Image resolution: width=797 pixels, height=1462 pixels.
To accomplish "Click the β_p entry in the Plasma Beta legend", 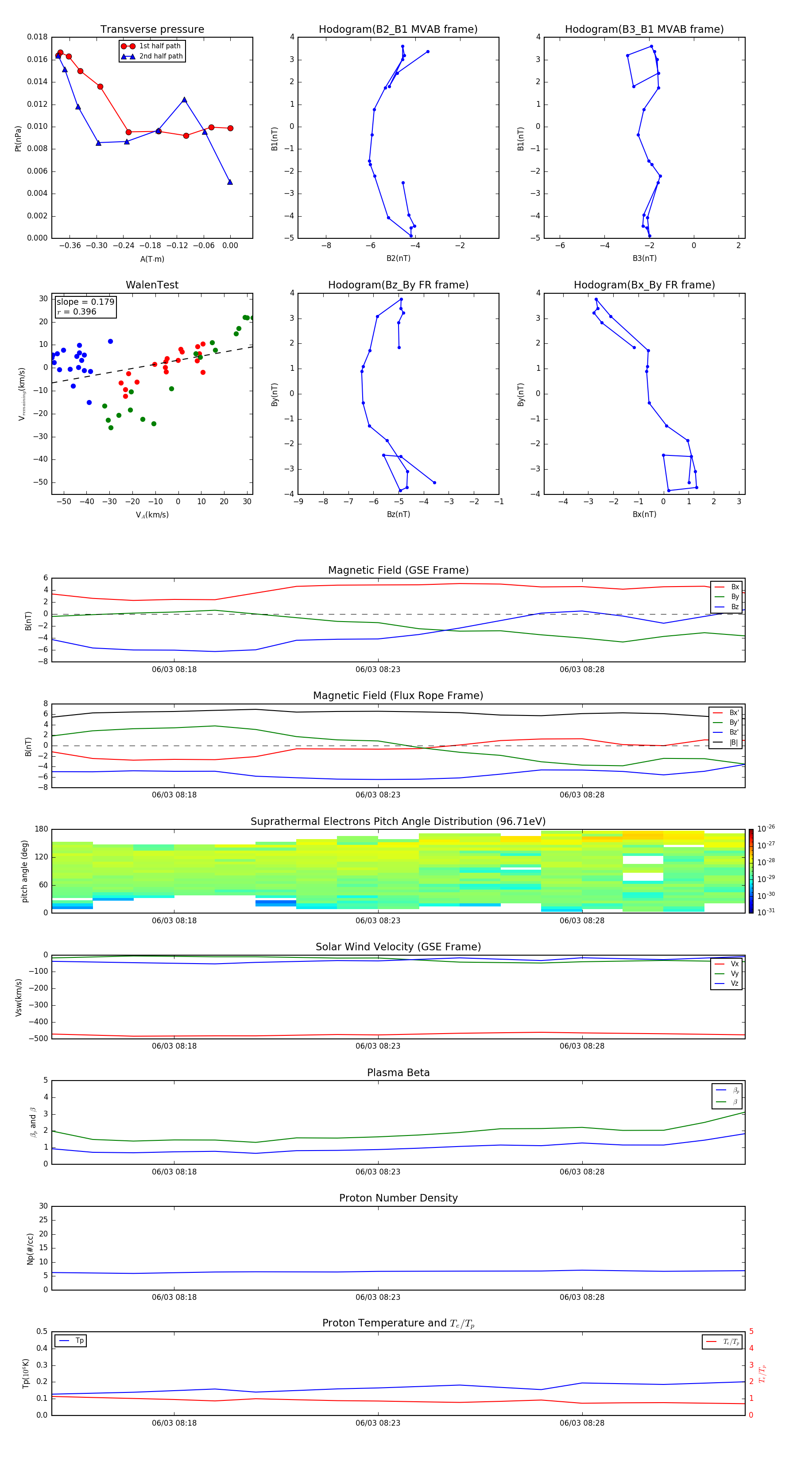I will click(727, 1090).
